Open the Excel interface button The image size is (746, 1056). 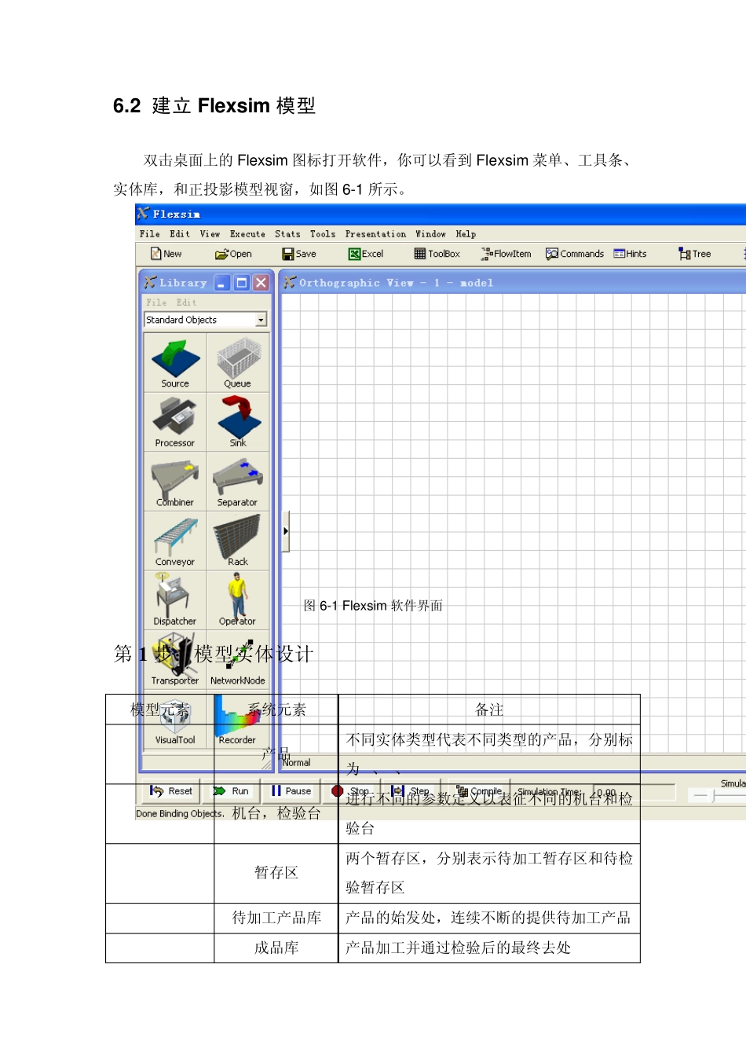point(366,254)
